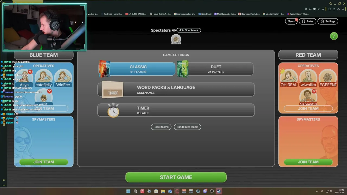Click Reset teams

tap(161, 127)
